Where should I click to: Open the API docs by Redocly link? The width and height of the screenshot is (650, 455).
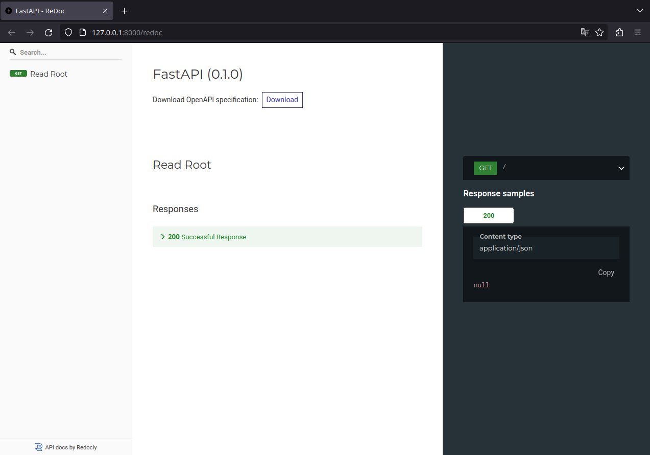tap(70, 447)
